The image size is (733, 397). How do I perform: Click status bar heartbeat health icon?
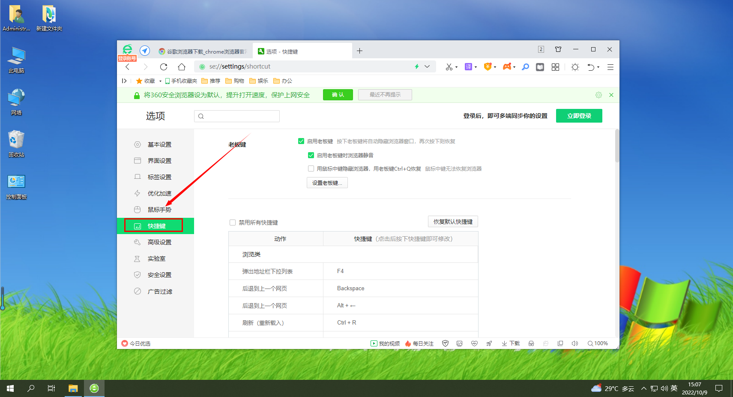[x=474, y=343]
